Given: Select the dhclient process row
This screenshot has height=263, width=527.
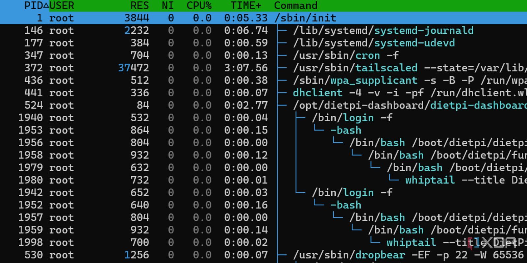Looking at the screenshot, I should pyautogui.click(x=263, y=93).
